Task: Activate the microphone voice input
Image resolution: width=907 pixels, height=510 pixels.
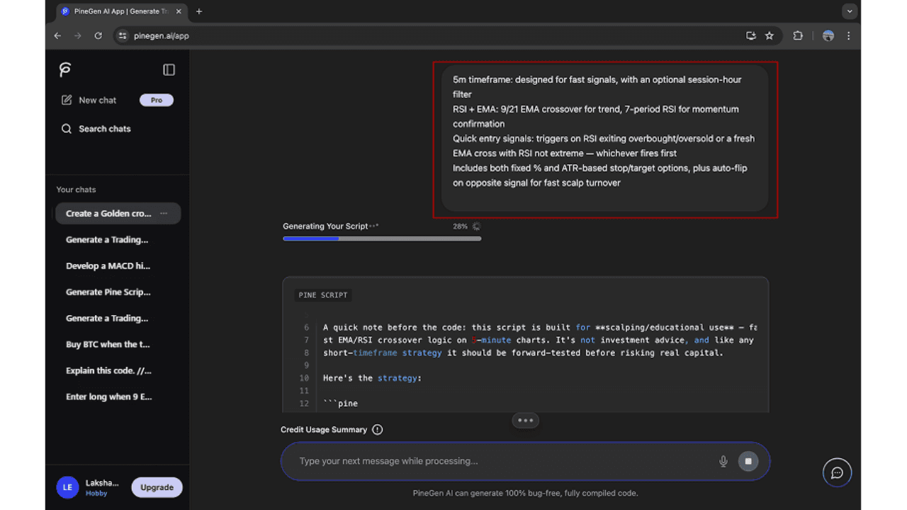Action: click(x=723, y=461)
